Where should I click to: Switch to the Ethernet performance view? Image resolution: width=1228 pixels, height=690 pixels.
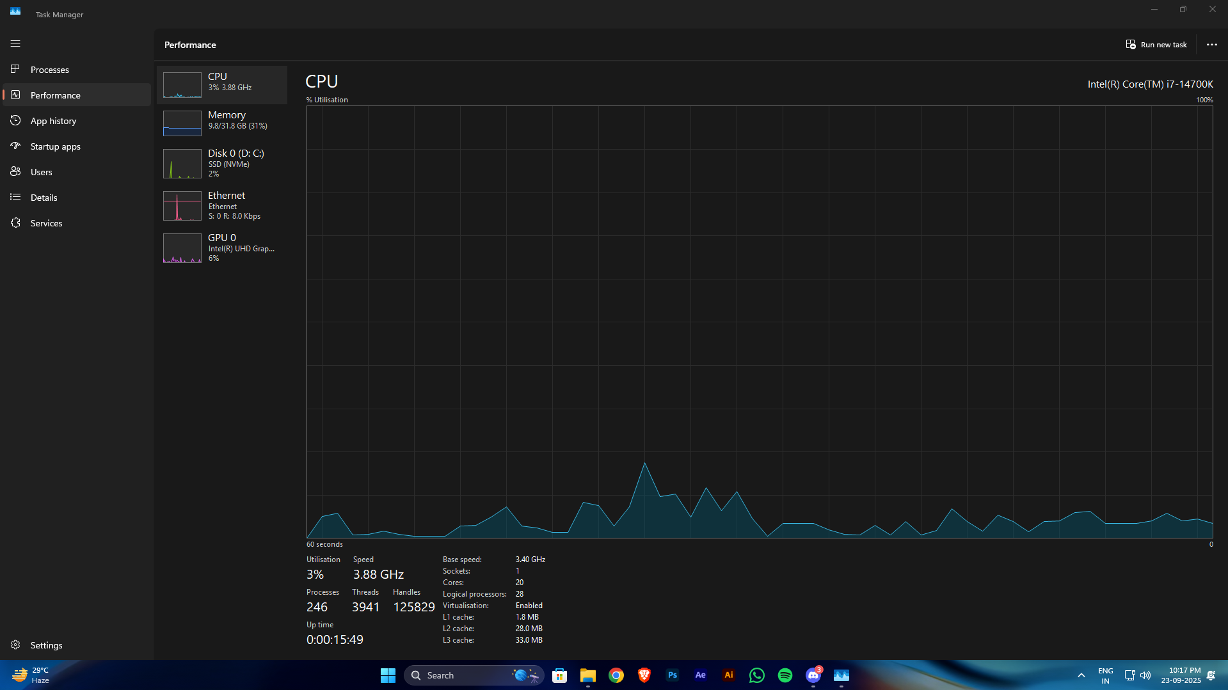221,205
